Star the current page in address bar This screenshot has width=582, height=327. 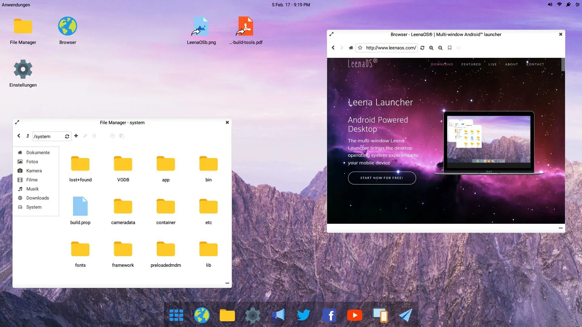(360, 48)
